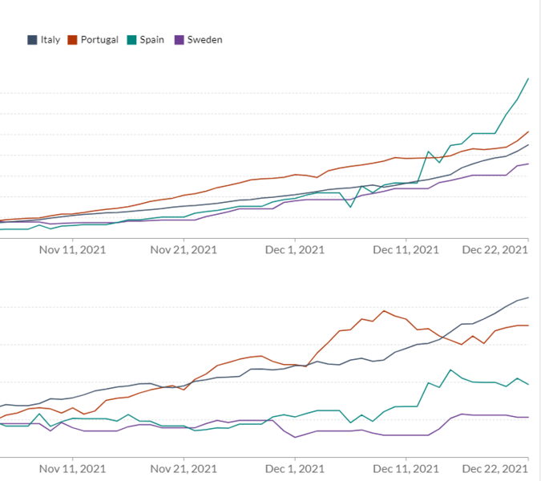
Task: Toggle the Italy series via its legend label
Action: [50, 39]
